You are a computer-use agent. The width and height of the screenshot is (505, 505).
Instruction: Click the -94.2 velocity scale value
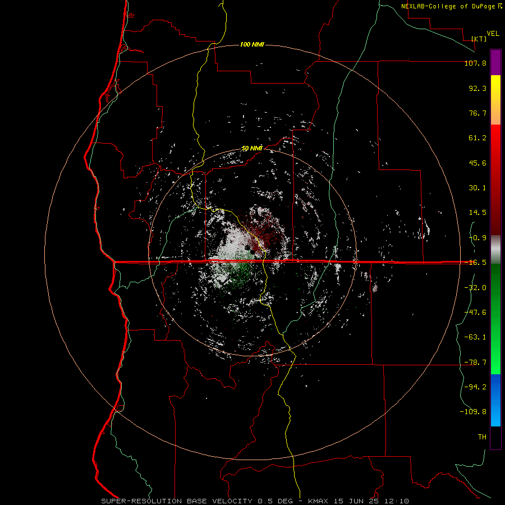coord(475,387)
